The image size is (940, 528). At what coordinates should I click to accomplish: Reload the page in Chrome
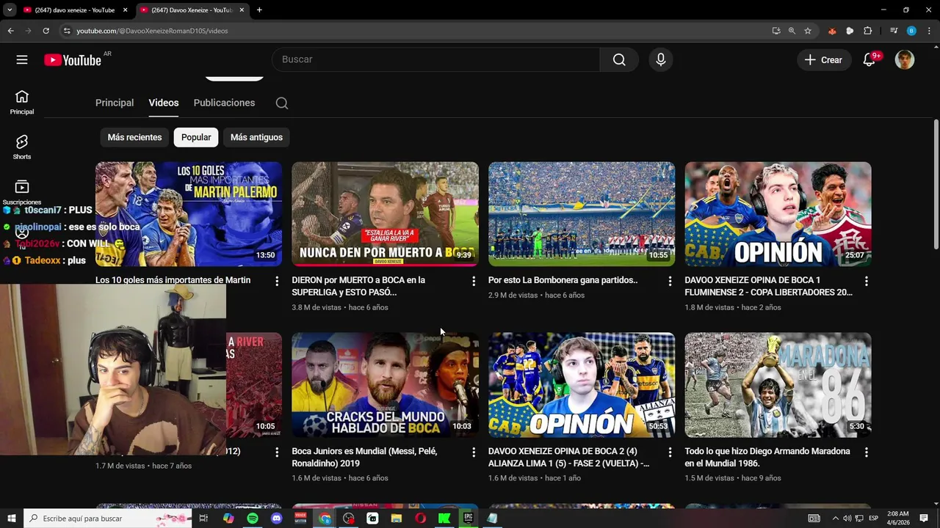click(46, 31)
